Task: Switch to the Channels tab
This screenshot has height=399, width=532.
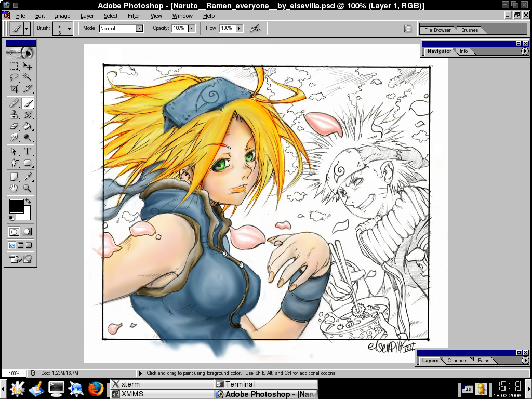Action: point(457,361)
